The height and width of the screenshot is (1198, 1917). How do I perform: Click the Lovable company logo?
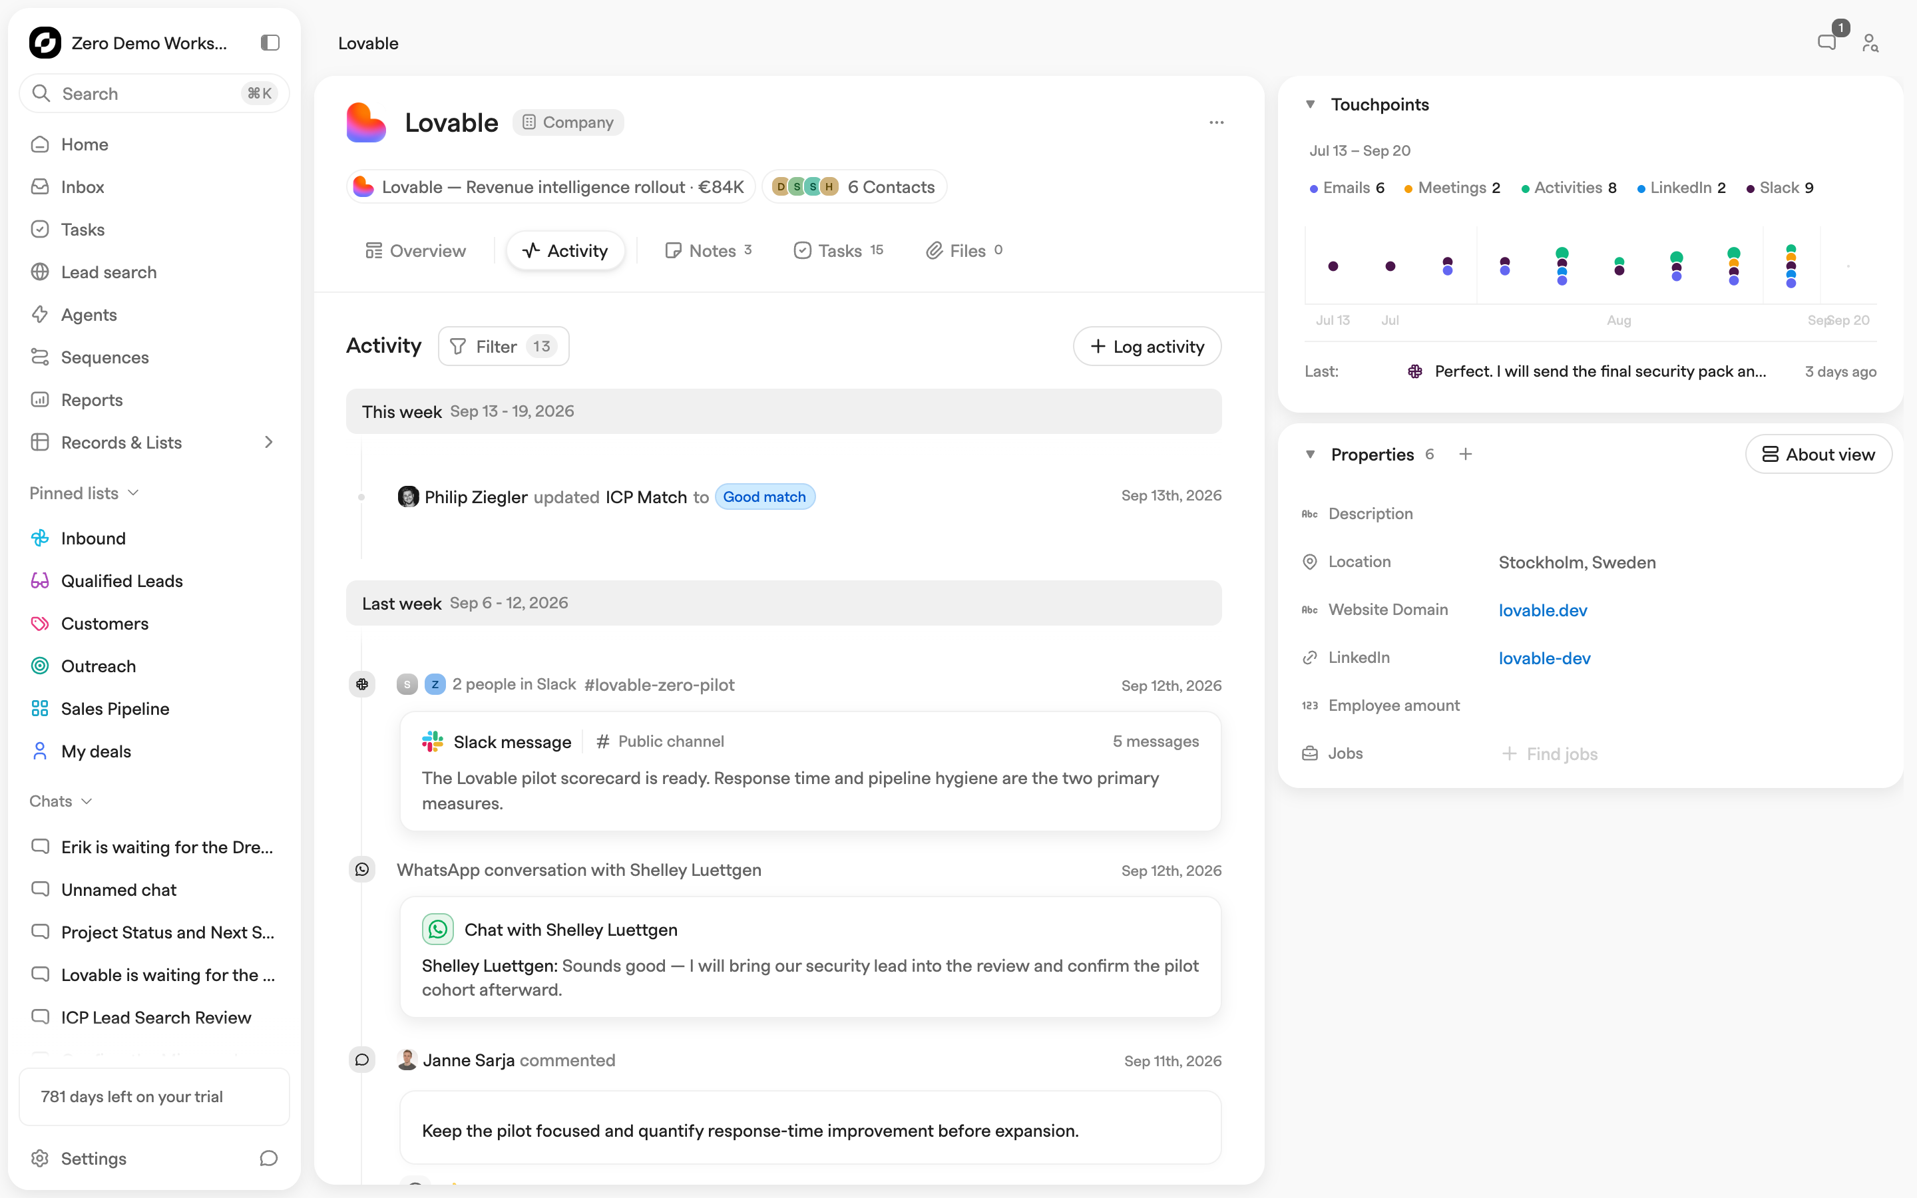click(x=366, y=123)
